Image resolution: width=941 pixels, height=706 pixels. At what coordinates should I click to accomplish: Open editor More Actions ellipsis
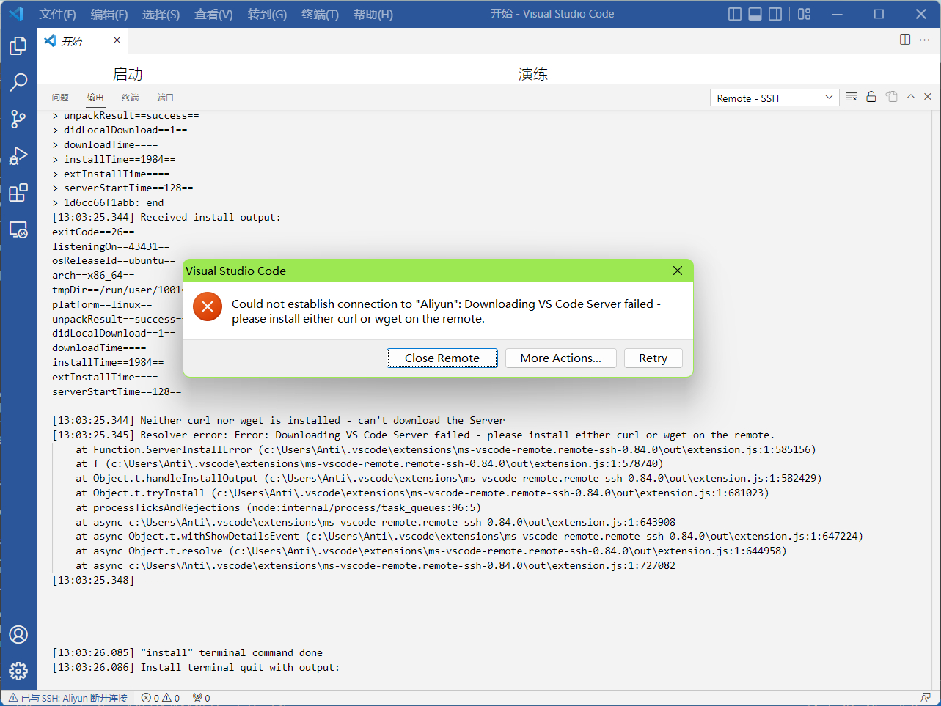(x=925, y=40)
